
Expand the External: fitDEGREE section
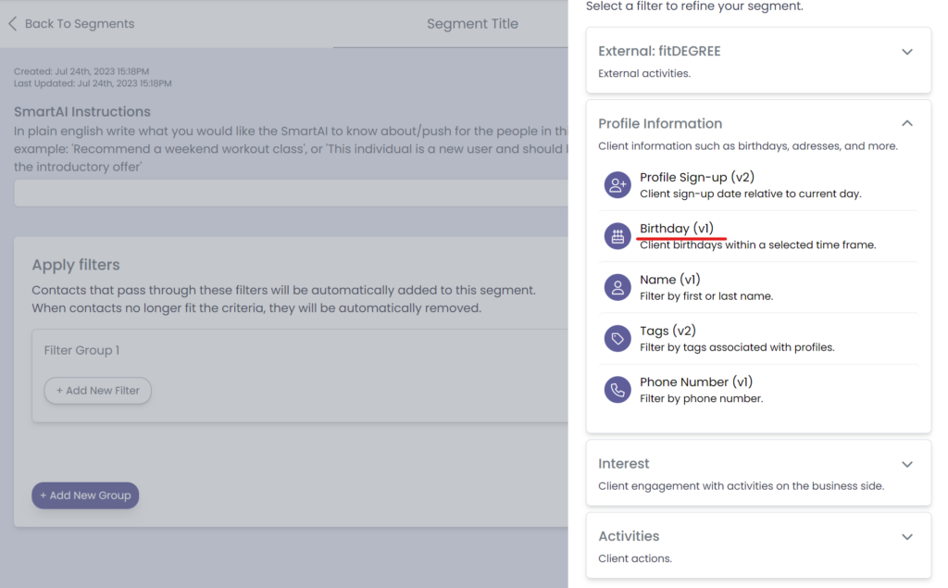(907, 52)
